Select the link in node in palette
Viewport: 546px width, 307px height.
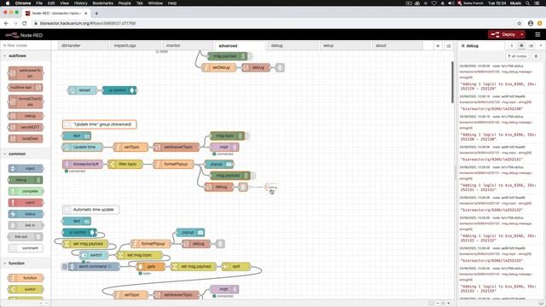(26, 225)
